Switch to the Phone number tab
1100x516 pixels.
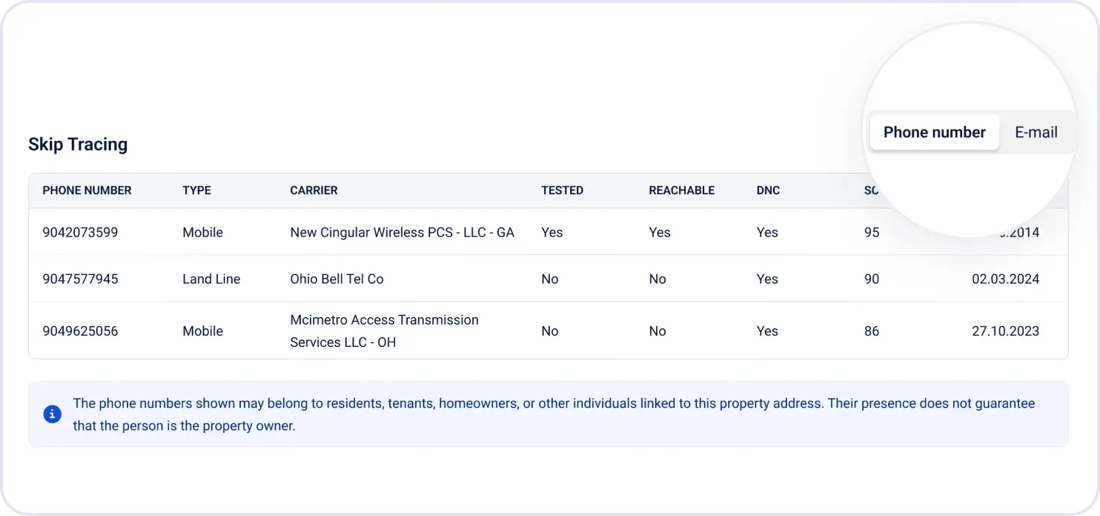click(x=934, y=133)
